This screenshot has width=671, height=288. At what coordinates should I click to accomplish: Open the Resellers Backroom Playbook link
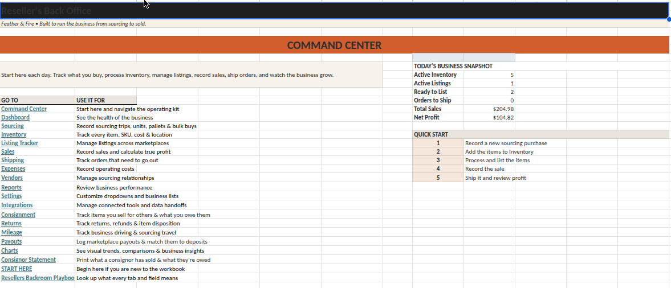(x=38, y=278)
